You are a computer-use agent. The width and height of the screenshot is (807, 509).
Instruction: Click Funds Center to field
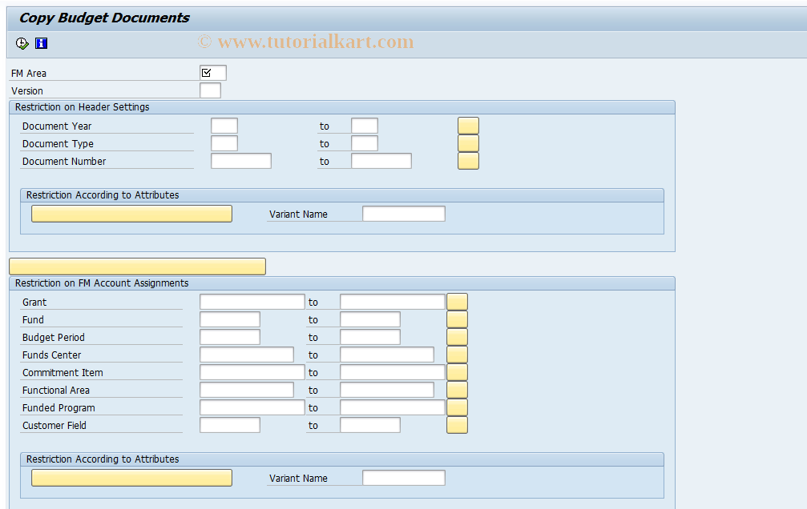tap(386, 355)
